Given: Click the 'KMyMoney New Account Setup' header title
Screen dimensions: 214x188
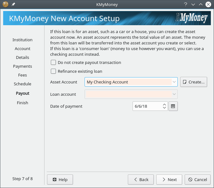Looking at the screenshot, I should [64, 19].
